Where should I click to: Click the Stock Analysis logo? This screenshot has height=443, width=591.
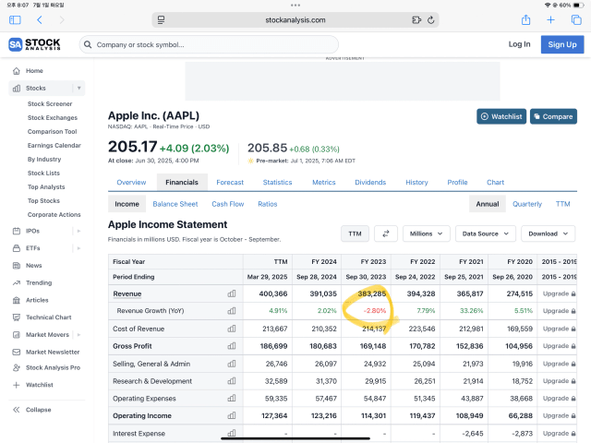click(34, 44)
